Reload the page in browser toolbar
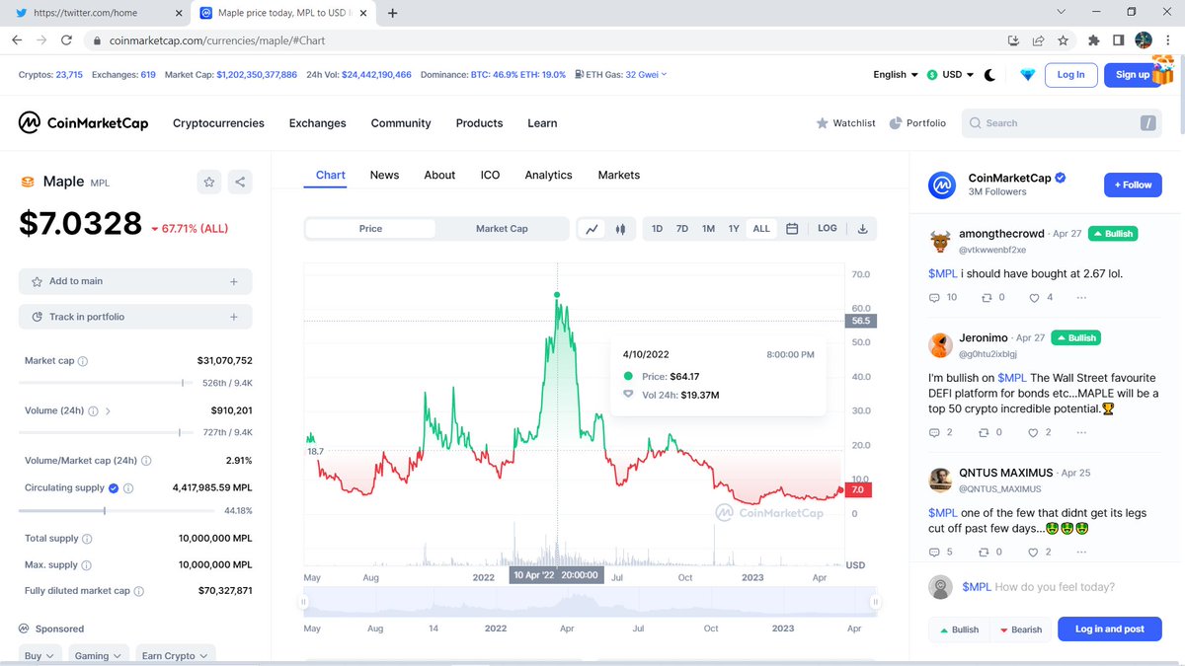 coord(66,40)
